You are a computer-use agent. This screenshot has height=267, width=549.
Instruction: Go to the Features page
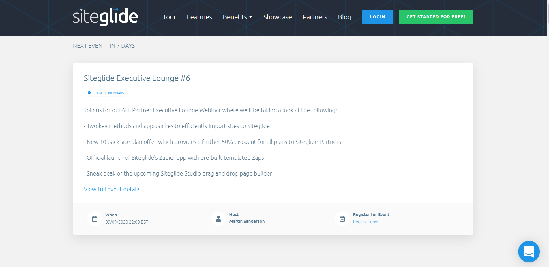click(x=199, y=17)
